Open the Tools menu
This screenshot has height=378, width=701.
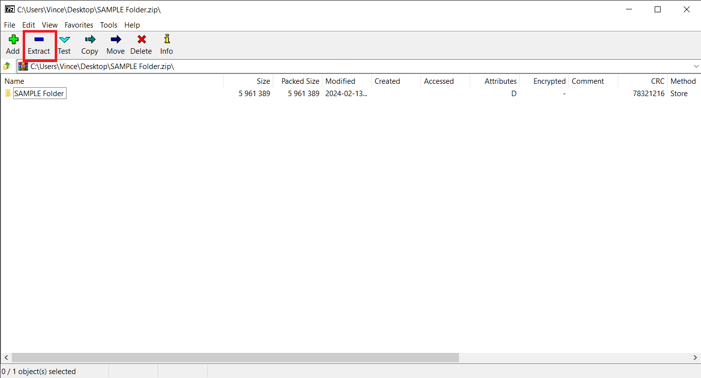tap(108, 25)
